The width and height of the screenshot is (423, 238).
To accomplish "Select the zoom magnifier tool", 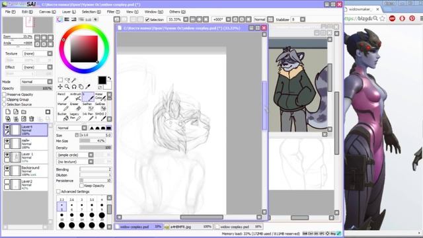I will 67,87.
